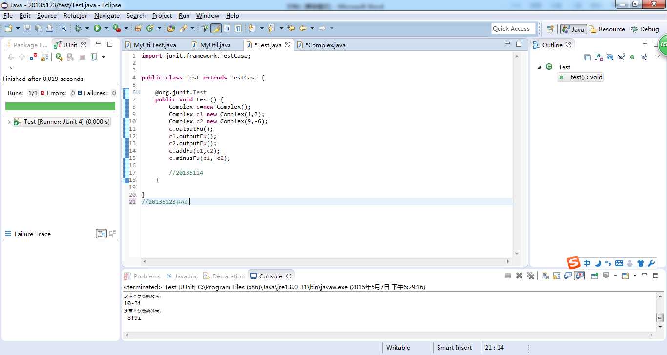Viewport: 667px width, 355px height.
Task: Click Remove All Terminated Launches icon
Action: click(531, 276)
